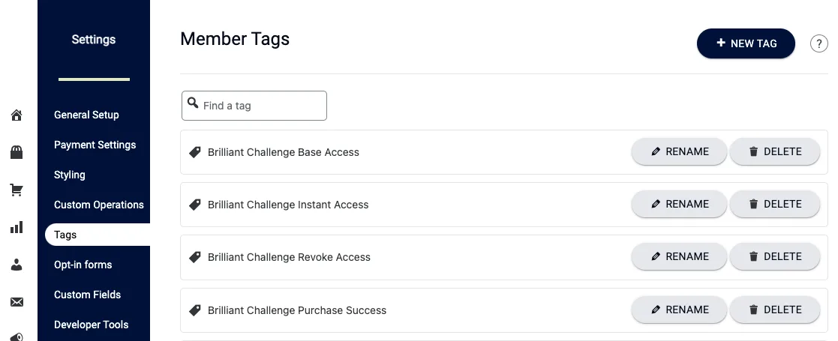Image resolution: width=838 pixels, height=341 pixels.
Task: Open Opt-in forms settings
Action: click(83, 265)
